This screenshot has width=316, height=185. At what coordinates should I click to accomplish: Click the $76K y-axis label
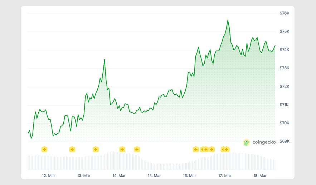click(284, 13)
